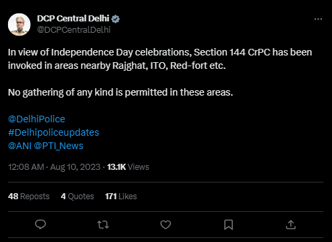Screen dimensions: 332x242
Task: Like the post with the heart icon
Action: [x=165, y=225]
